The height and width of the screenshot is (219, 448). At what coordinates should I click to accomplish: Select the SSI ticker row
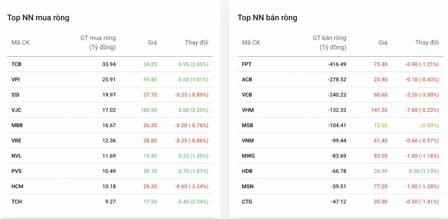tap(15, 95)
